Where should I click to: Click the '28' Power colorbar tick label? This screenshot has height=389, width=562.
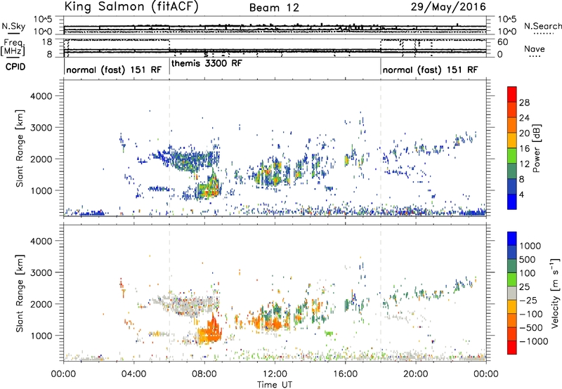coord(524,103)
